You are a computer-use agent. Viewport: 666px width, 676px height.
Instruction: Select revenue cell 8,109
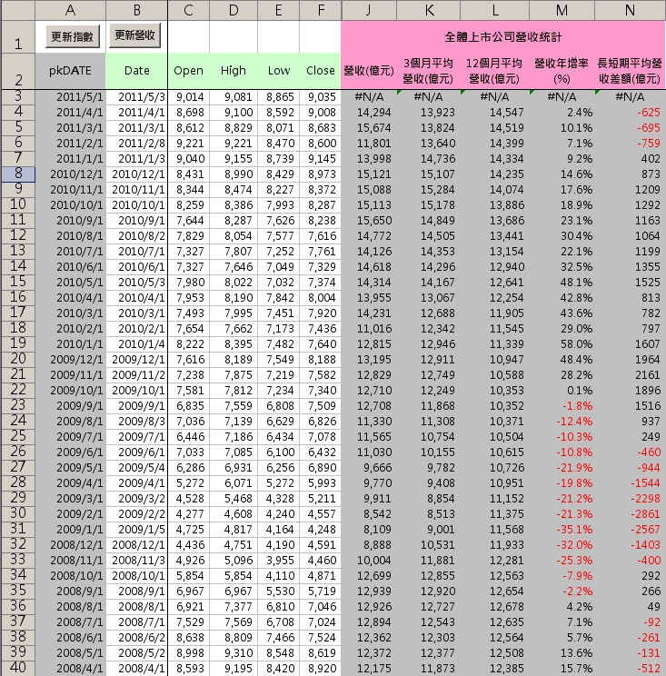(x=369, y=530)
